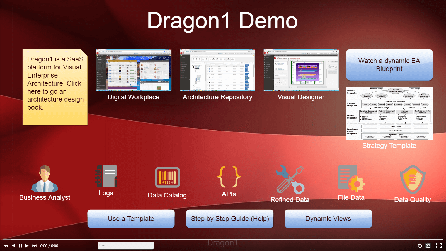Toggle closed captions with the CC button
This screenshot has width=446, height=251.
[428, 245]
